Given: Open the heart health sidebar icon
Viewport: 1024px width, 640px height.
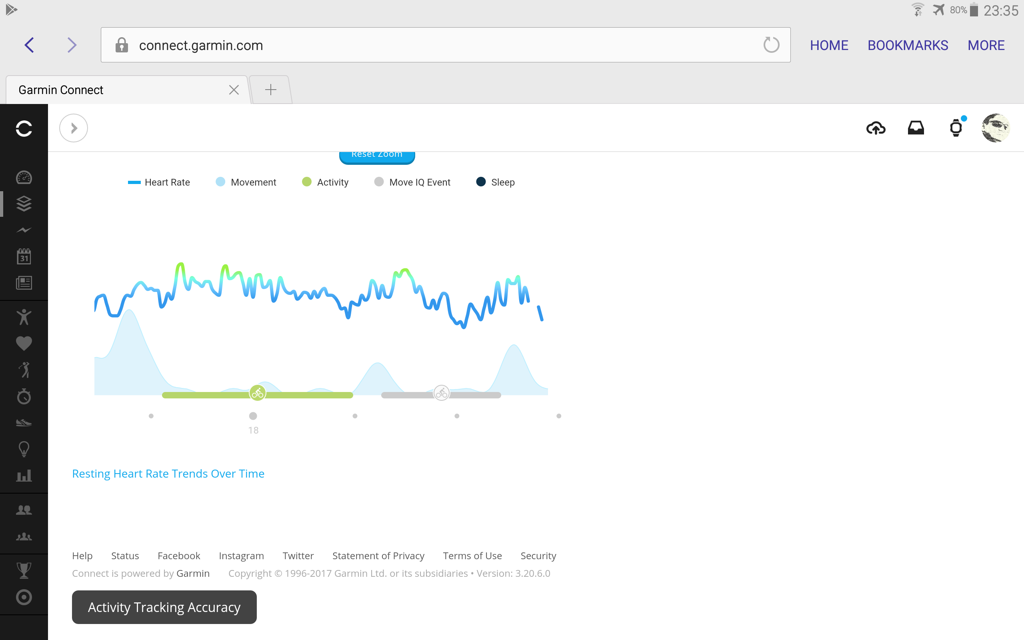Looking at the screenshot, I should 24,343.
